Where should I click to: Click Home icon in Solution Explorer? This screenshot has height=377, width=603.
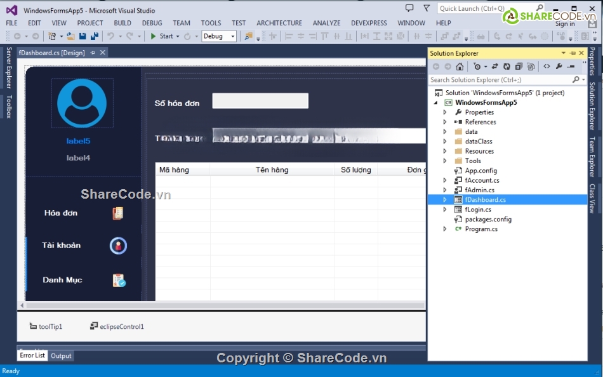point(460,67)
